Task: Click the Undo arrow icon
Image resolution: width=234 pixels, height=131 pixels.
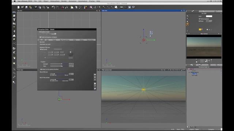Action: click(53, 7)
